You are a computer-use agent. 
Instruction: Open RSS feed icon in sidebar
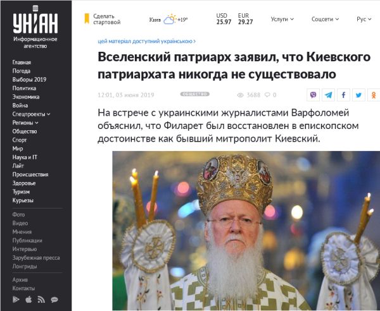point(41,300)
